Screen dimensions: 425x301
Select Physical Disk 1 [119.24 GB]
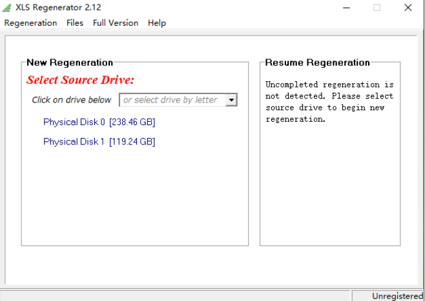coord(99,141)
